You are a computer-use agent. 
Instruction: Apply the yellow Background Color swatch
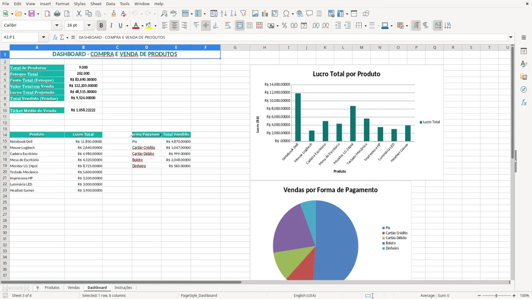click(x=149, y=26)
